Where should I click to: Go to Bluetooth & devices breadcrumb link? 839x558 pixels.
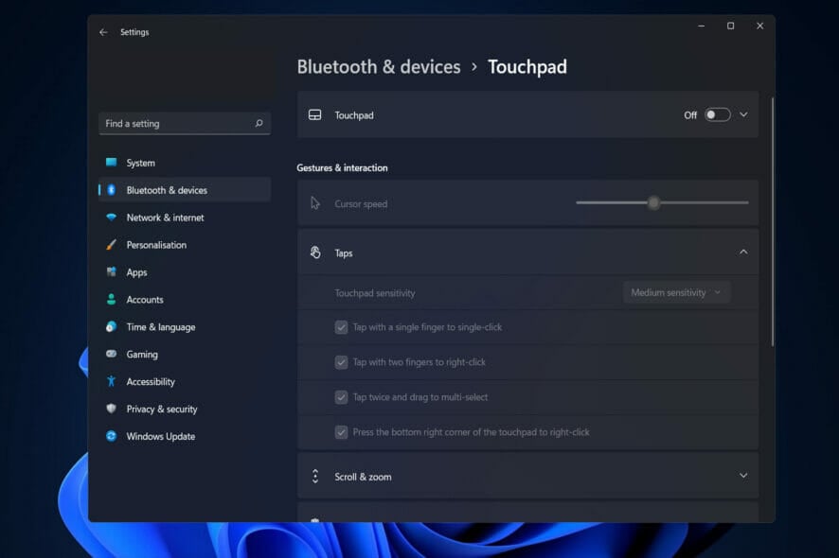click(379, 67)
